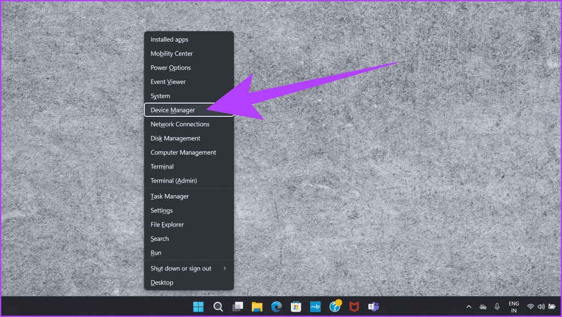Click the microphone icon in system tray
Image resolution: width=562 pixels, height=317 pixels.
pos(497,307)
